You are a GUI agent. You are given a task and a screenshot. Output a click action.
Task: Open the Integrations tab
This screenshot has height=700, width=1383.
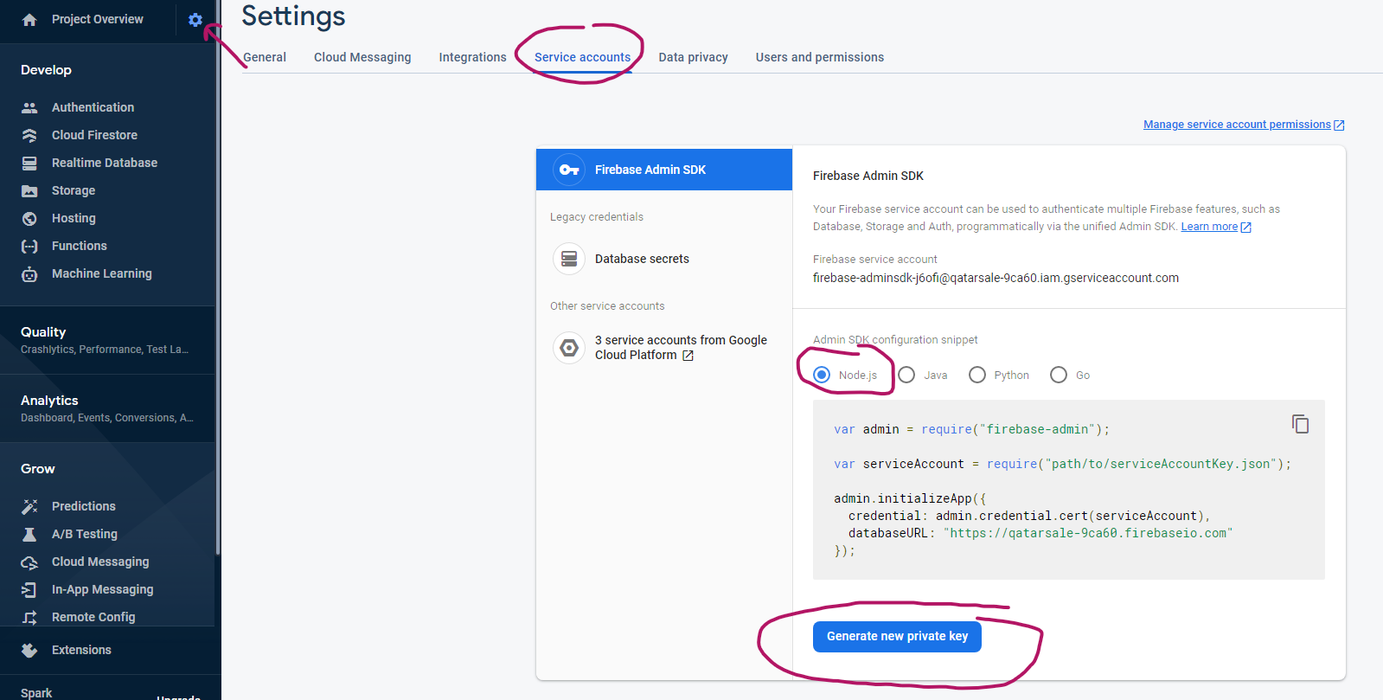(x=472, y=57)
